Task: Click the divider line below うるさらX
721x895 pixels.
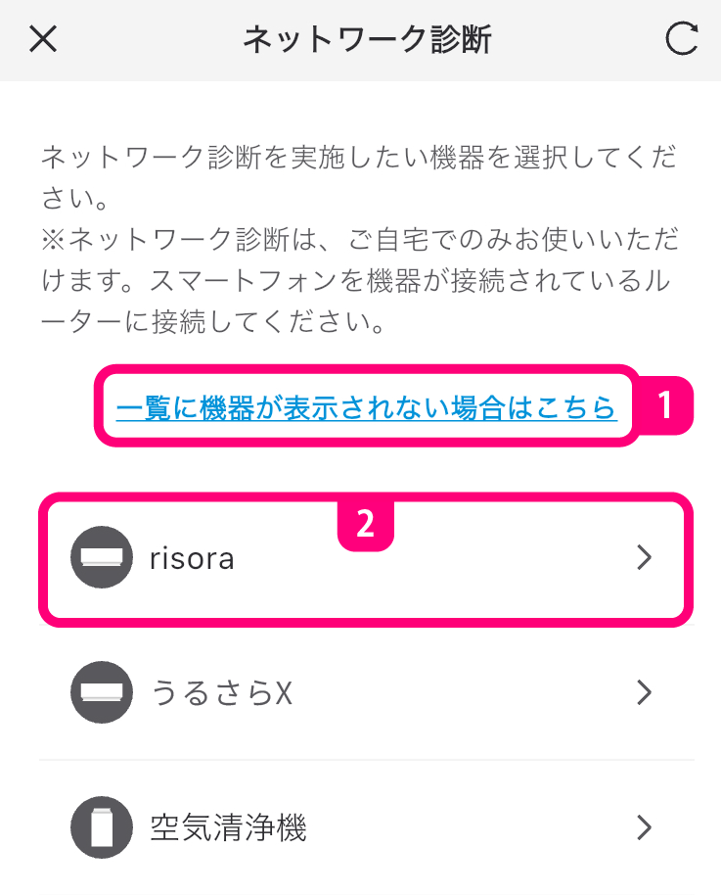Action: tap(366, 760)
